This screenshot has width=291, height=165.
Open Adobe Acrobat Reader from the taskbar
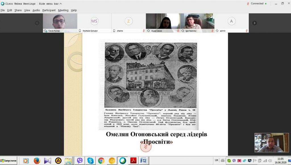click(133, 160)
